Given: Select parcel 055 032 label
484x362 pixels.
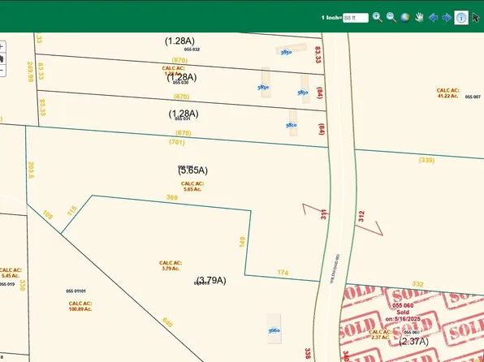Looking at the screenshot, I should click(192, 50).
